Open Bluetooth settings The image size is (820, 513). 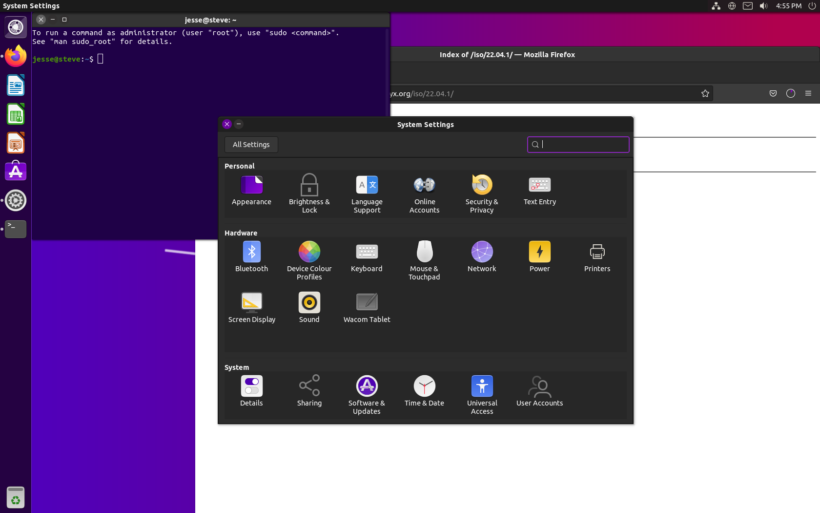point(252,257)
